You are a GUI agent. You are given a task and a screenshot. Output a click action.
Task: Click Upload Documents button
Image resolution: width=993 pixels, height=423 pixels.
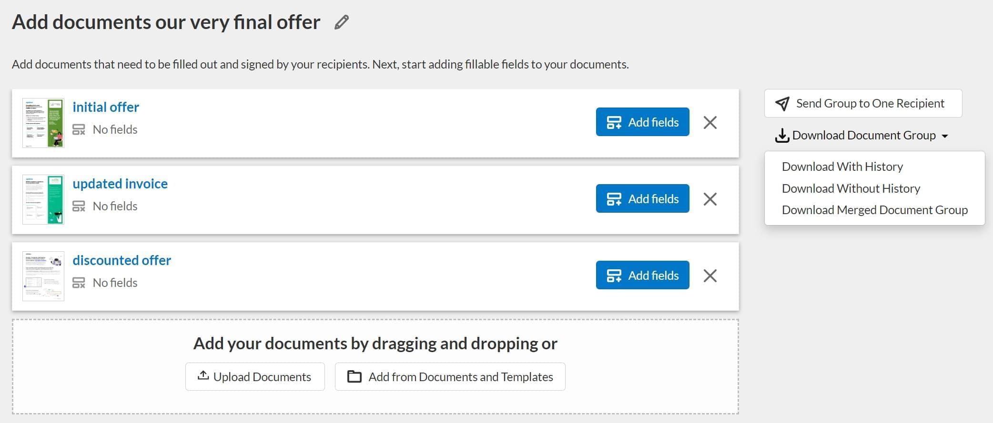[x=255, y=377]
